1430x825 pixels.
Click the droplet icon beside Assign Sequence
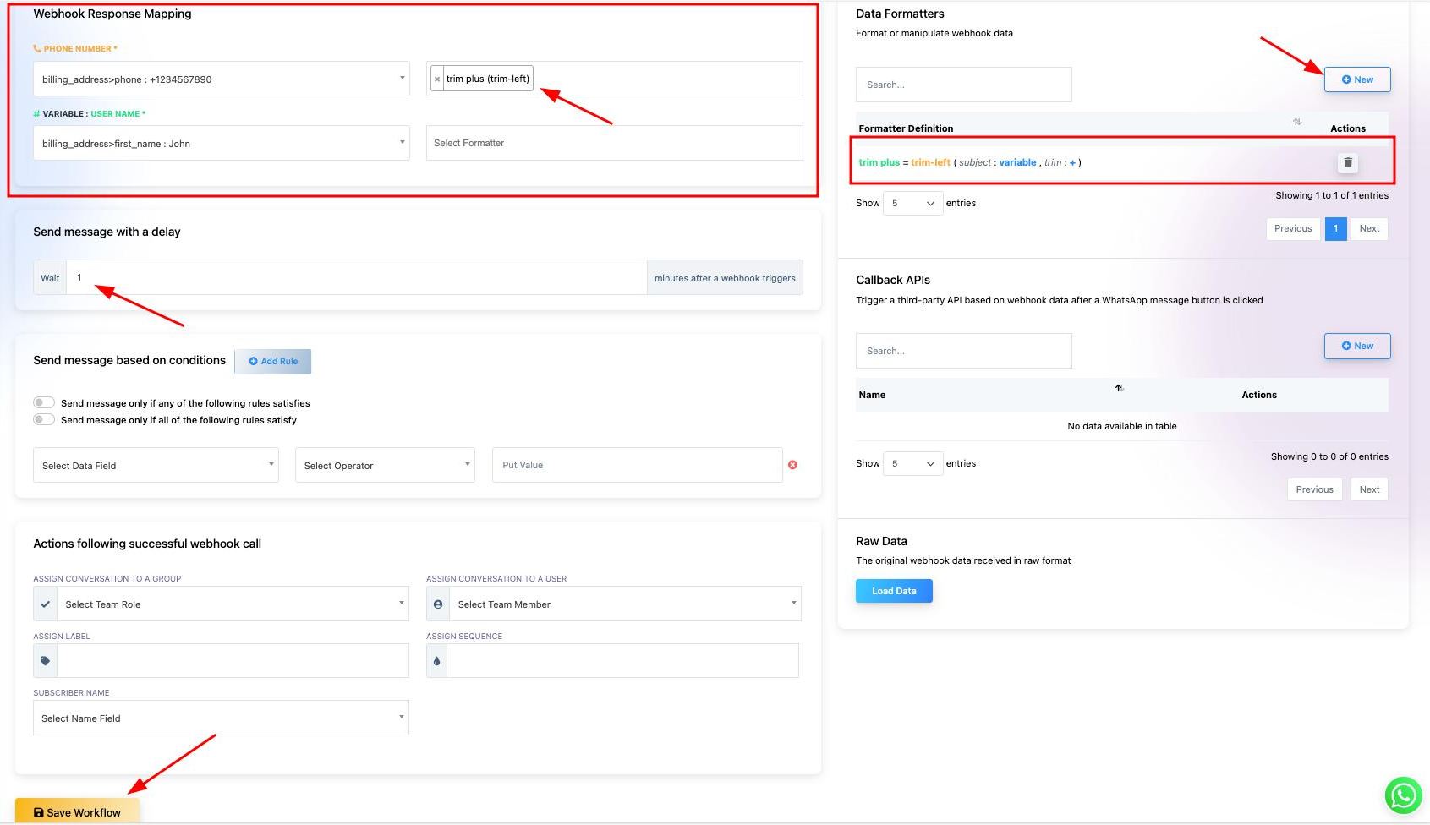pos(437,661)
